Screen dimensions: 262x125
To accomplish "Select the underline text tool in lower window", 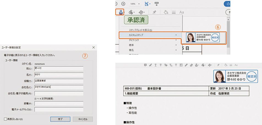I will [x=155, y=65].
